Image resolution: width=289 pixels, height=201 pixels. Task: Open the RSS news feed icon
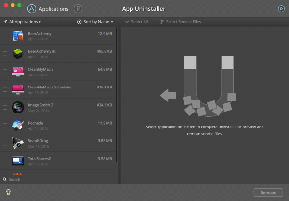[x=281, y=9]
